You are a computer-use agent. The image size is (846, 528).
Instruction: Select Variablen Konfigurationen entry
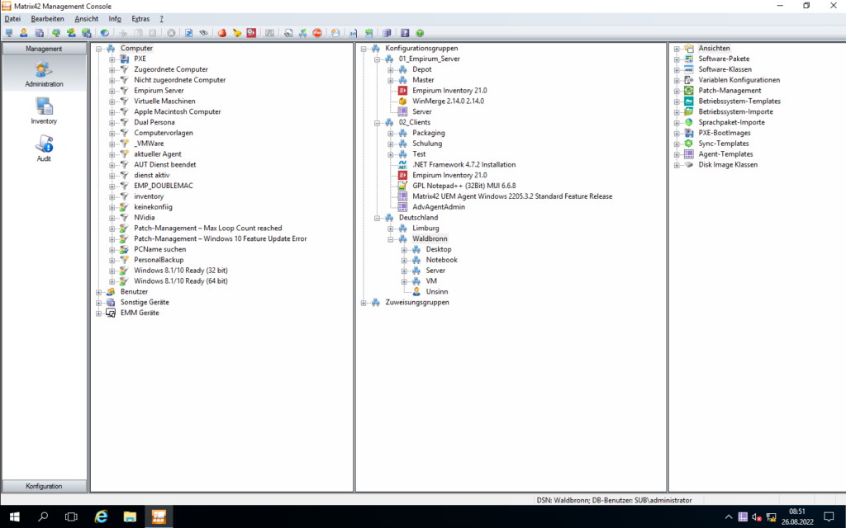click(739, 80)
